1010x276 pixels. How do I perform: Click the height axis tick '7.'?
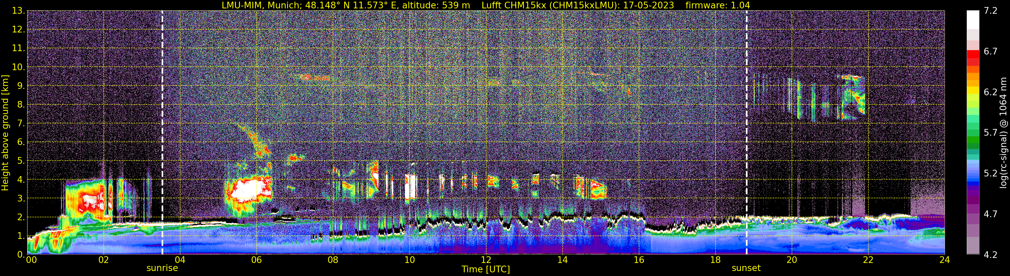21,124
